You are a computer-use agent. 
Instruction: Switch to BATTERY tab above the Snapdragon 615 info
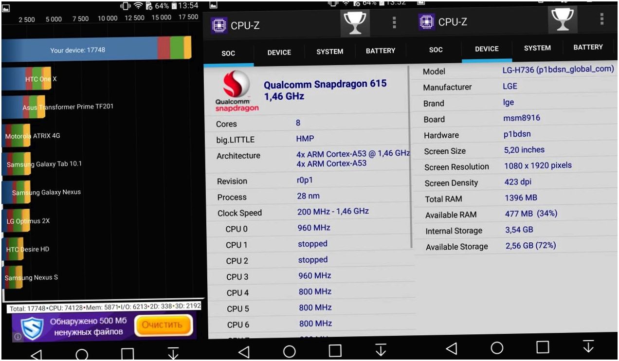point(381,51)
